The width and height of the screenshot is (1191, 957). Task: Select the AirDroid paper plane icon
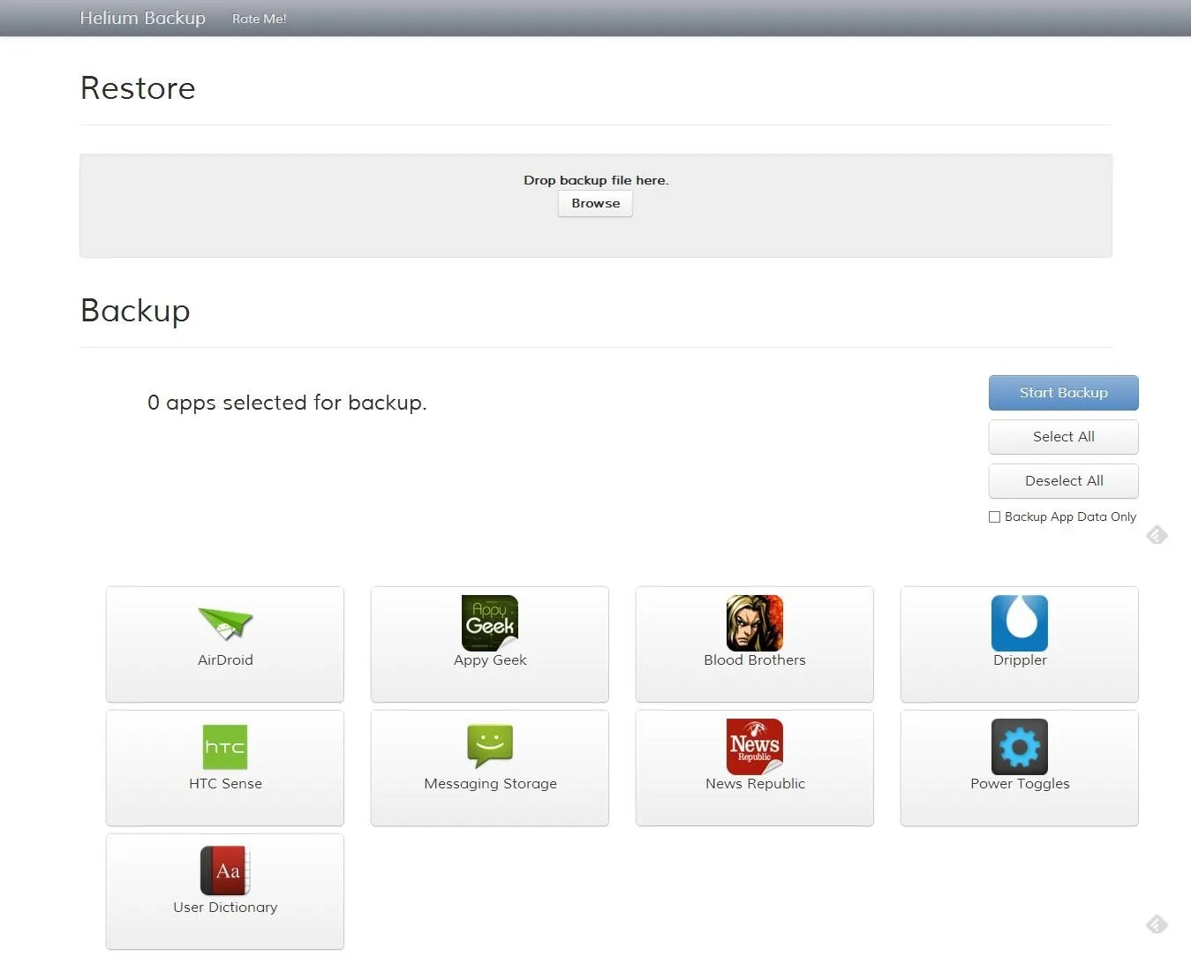tap(225, 623)
